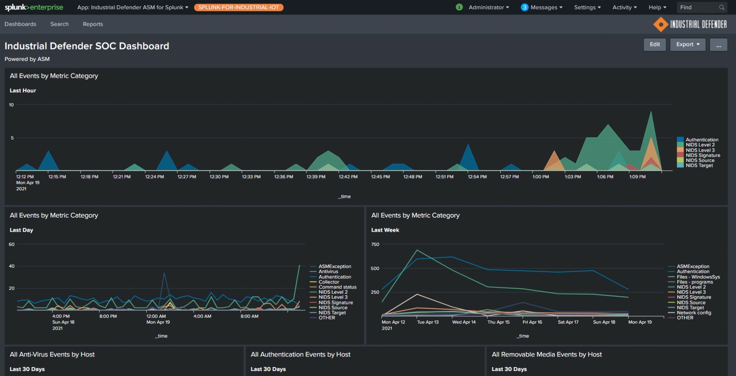The height and width of the screenshot is (376, 736).
Task: Click the Last Day chart green spike at right end
Action: (299, 266)
